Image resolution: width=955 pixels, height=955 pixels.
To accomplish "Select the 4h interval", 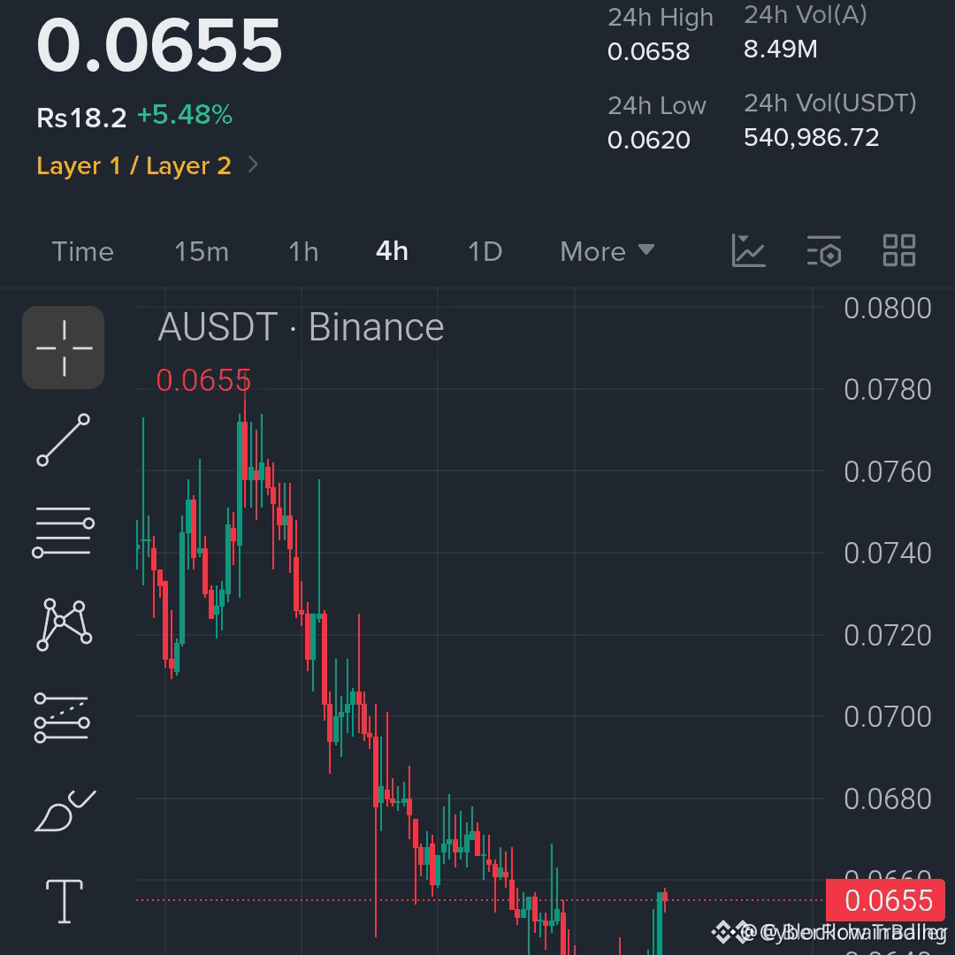I will 392,251.
